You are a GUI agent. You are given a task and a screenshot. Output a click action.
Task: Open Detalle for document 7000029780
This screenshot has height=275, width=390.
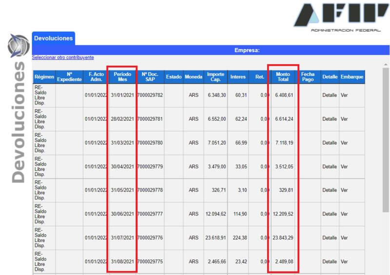[x=329, y=143]
